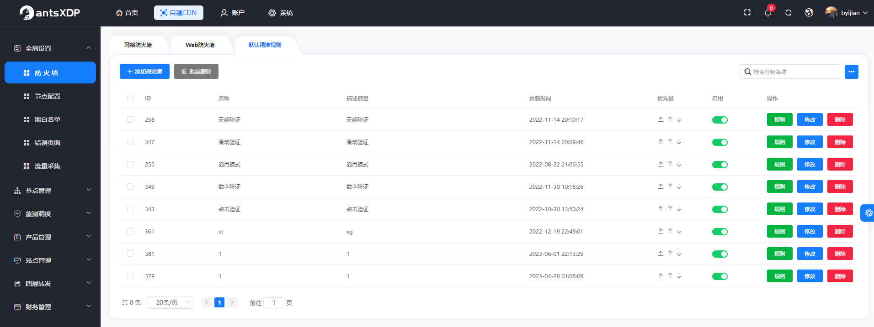The height and width of the screenshot is (327, 874).
Task: Disable the switch for rule 通用模式
Action: pos(720,165)
